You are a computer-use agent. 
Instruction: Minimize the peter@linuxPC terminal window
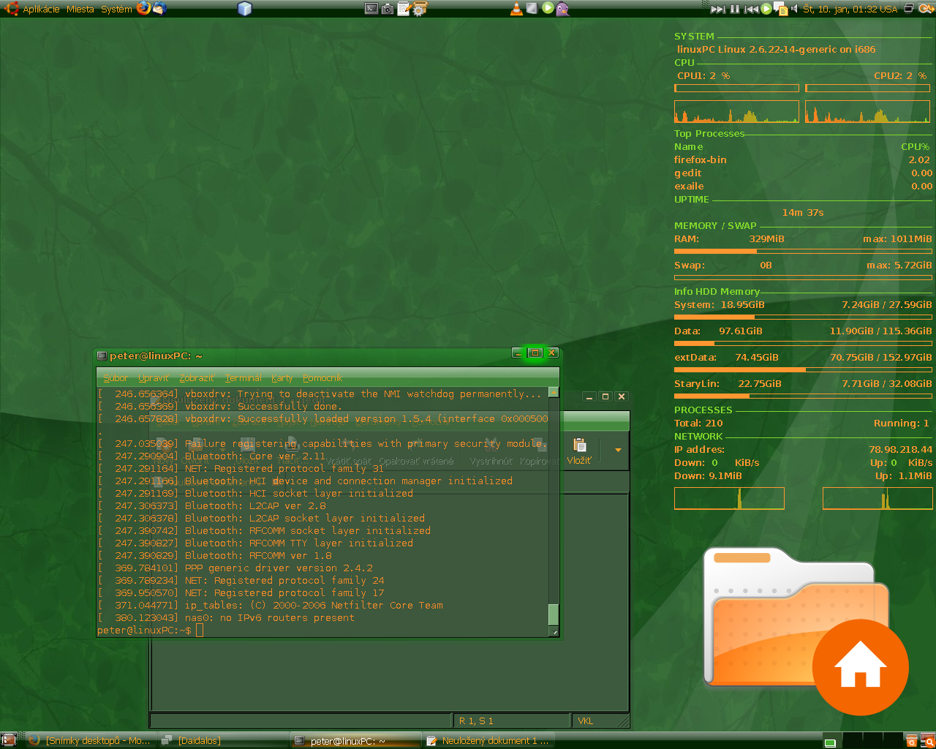click(x=518, y=353)
